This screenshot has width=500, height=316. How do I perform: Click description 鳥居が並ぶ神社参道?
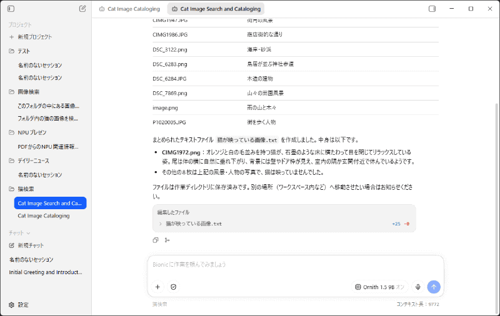pyautogui.click(x=271, y=64)
